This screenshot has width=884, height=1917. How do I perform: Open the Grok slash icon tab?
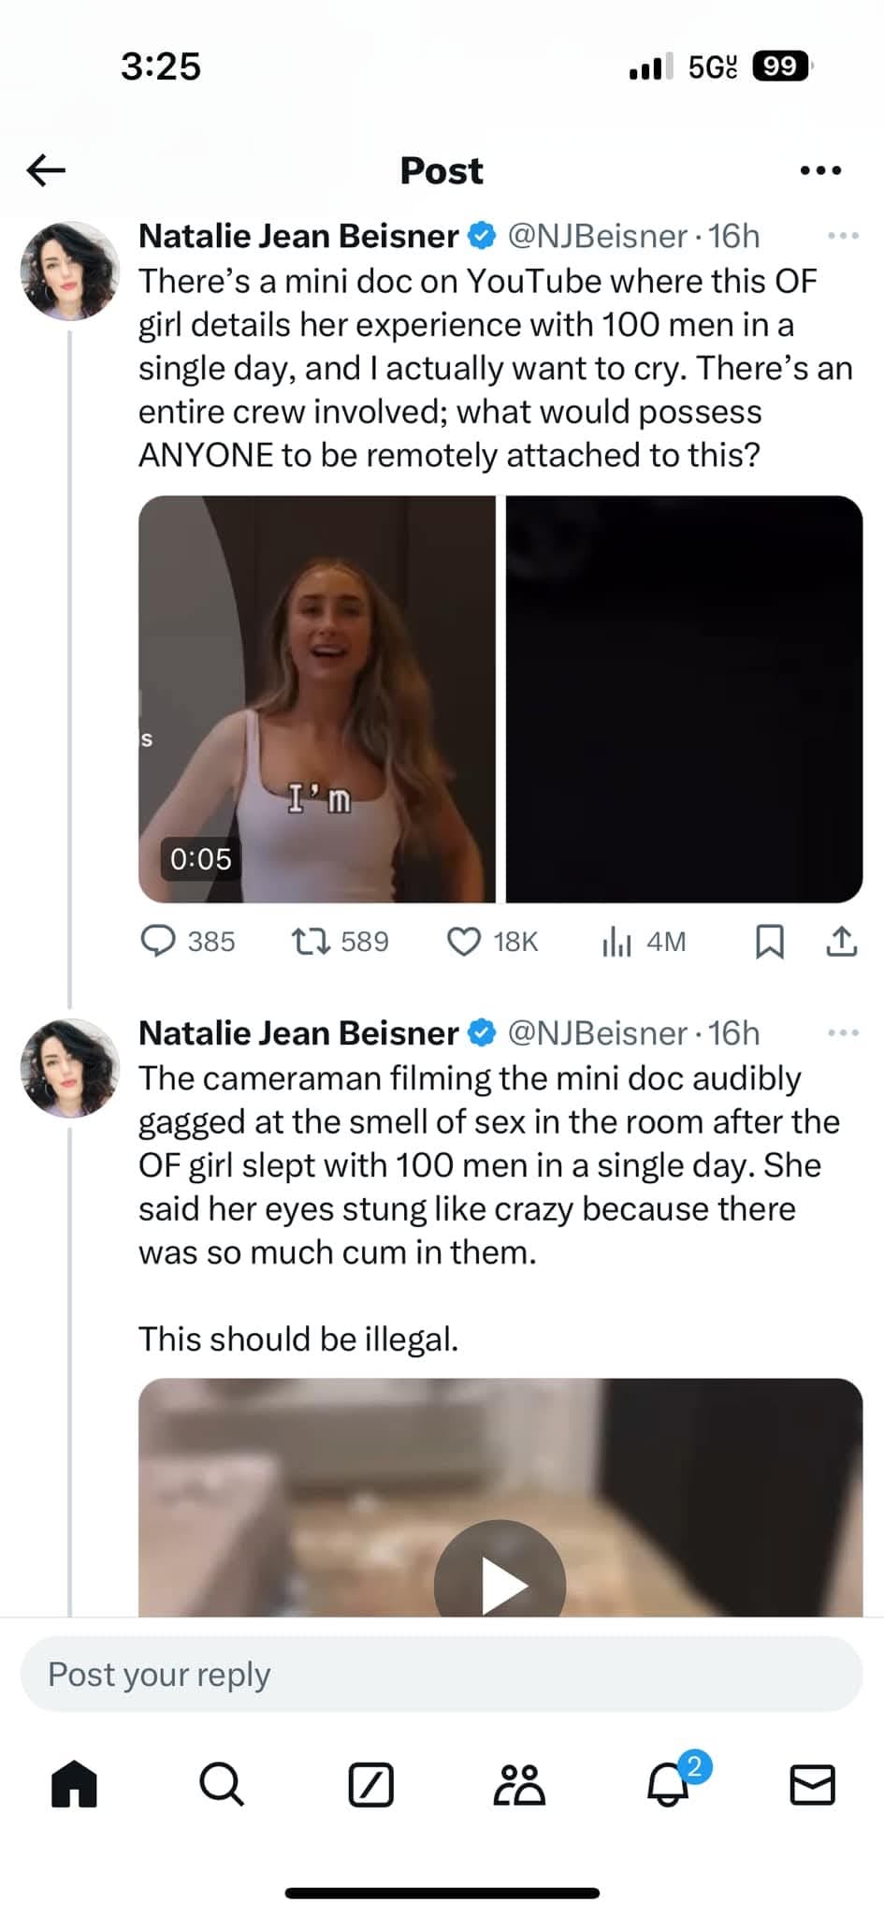370,1784
